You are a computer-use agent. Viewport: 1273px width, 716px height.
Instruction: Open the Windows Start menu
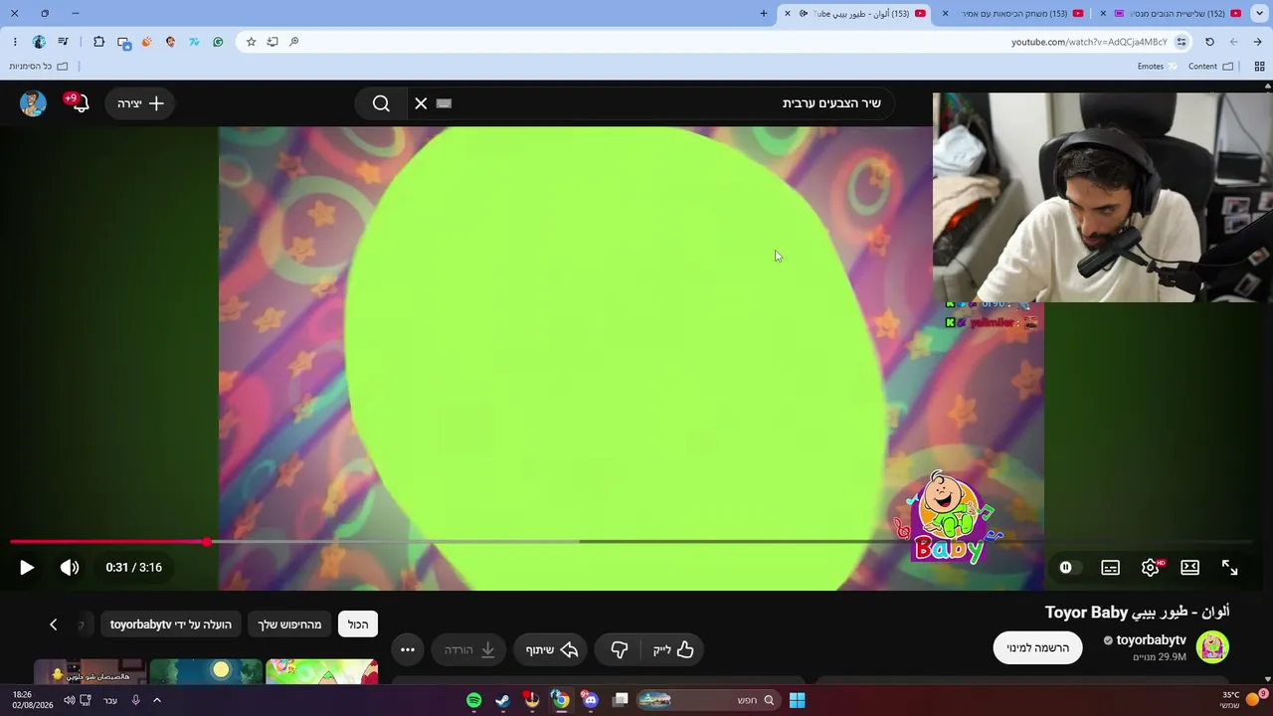coord(797,700)
